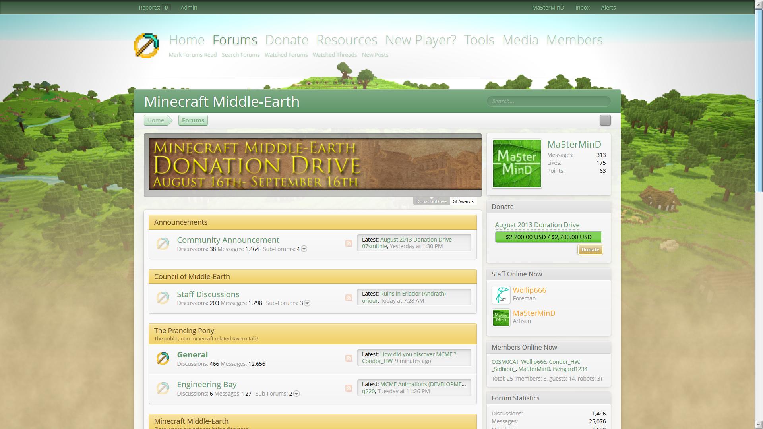Click C0SM0CAT in Members Online
Screen dimensions: 763x429
[x=505, y=362]
